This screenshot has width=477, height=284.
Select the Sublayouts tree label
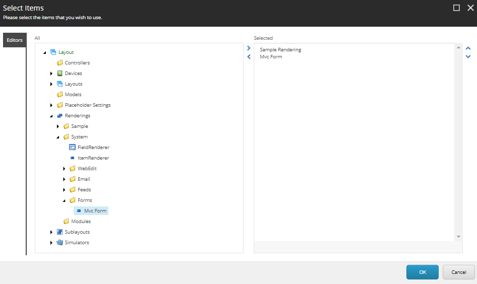coord(77,232)
